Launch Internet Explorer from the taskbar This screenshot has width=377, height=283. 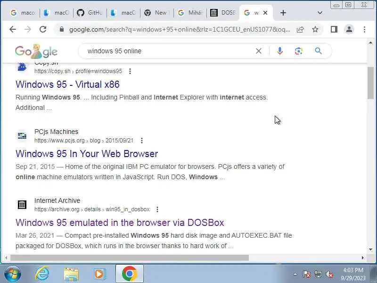pyautogui.click(x=42, y=274)
